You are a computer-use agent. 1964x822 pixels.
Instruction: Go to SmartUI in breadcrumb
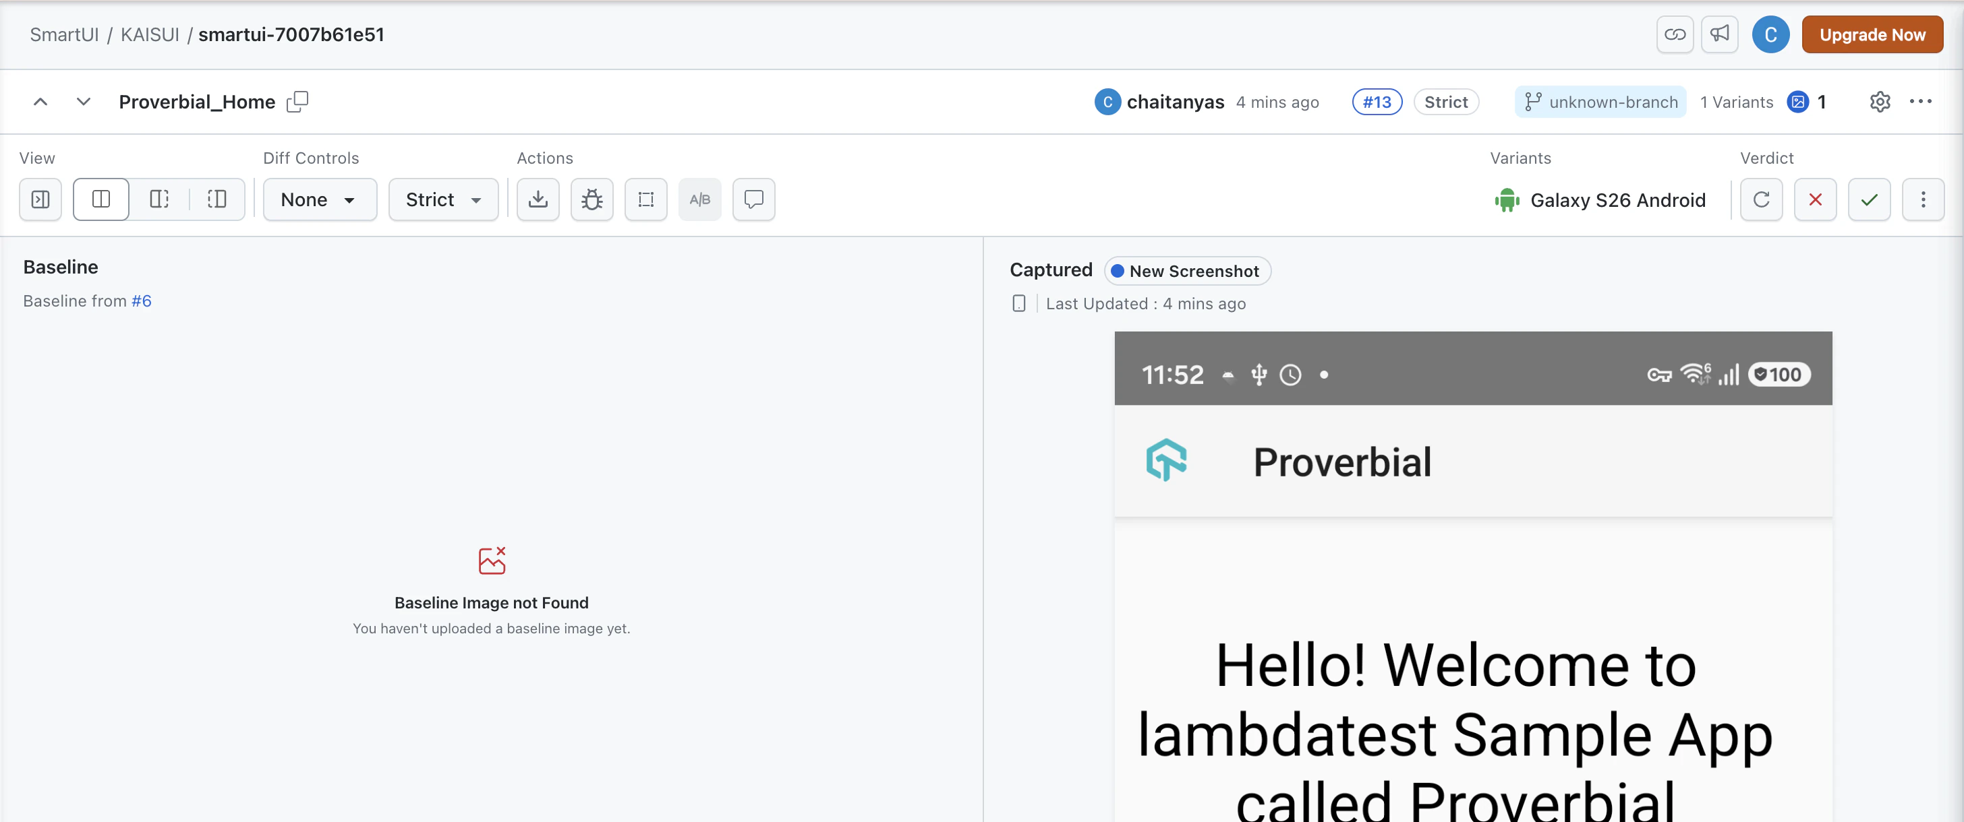(64, 35)
